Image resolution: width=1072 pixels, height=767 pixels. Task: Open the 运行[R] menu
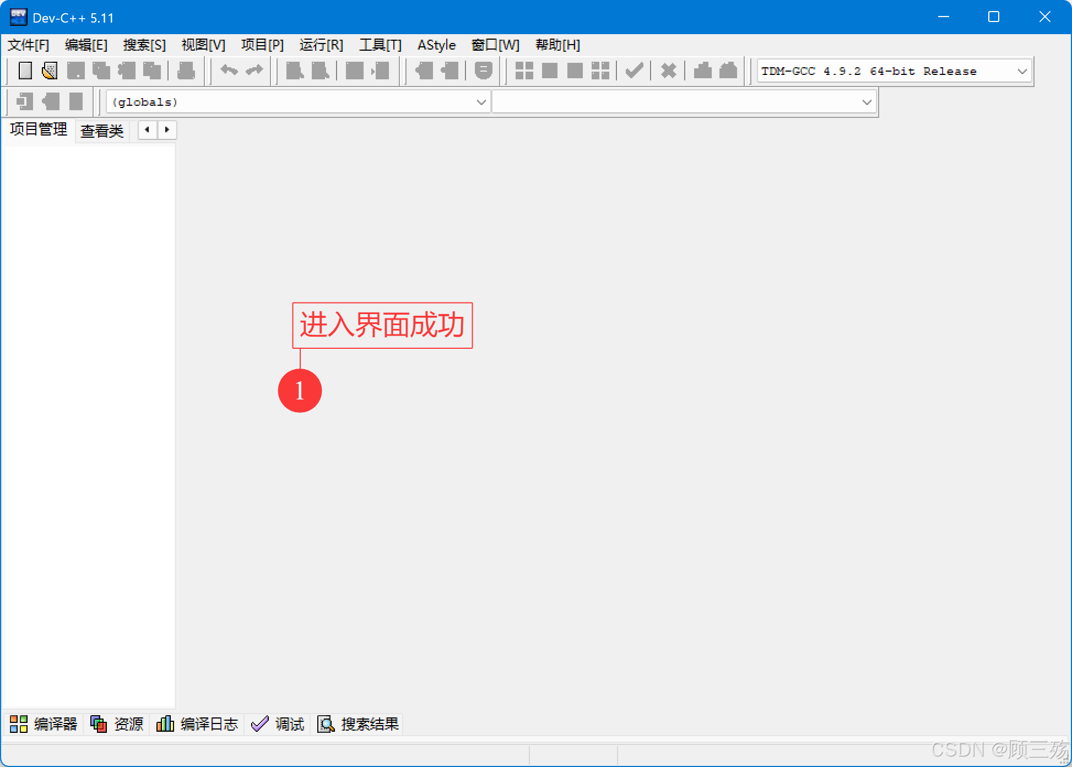click(321, 45)
